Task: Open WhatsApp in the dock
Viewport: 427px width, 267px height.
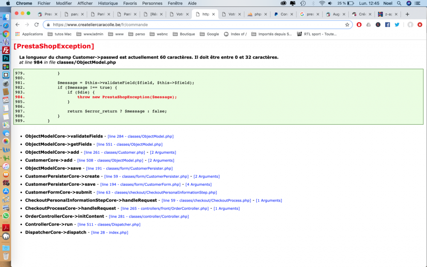Action: pyautogui.click(x=6, y=216)
